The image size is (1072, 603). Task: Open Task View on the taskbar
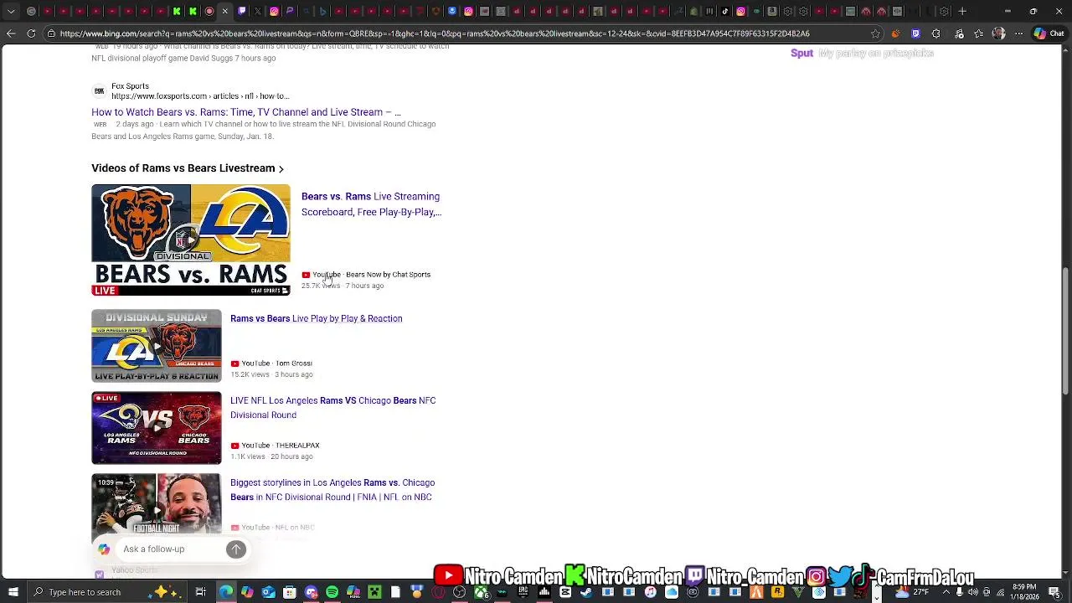click(x=201, y=592)
